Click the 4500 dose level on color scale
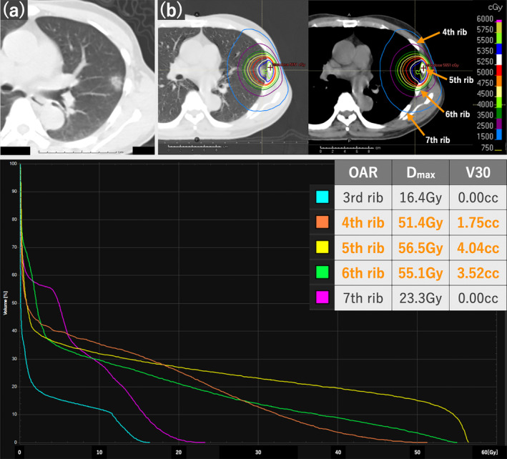The height and width of the screenshot is (459, 507). [485, 94]
